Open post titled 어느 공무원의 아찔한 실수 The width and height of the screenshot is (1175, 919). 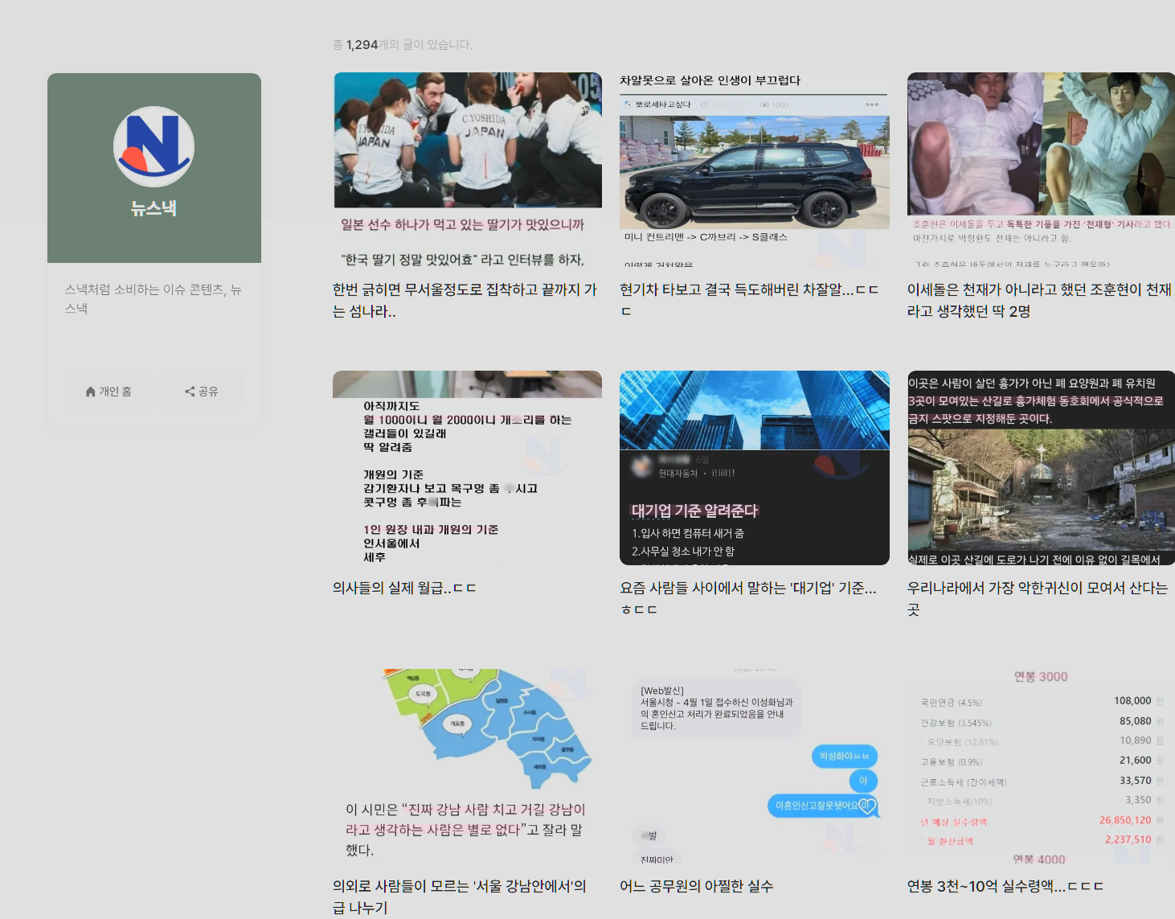point(696,886)
